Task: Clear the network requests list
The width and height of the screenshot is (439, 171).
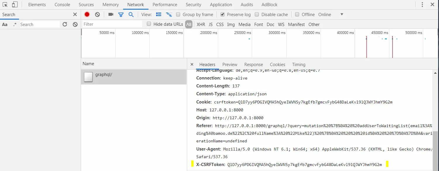Action: 97,14
